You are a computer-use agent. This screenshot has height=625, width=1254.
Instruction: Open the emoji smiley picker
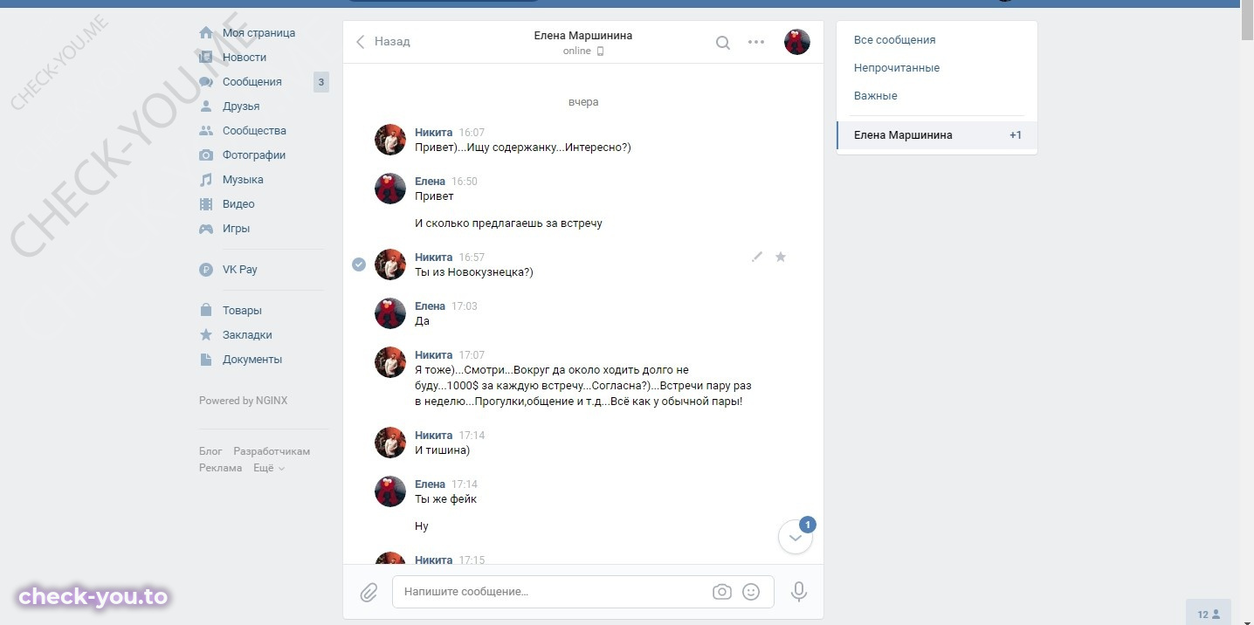pos(751,592)
